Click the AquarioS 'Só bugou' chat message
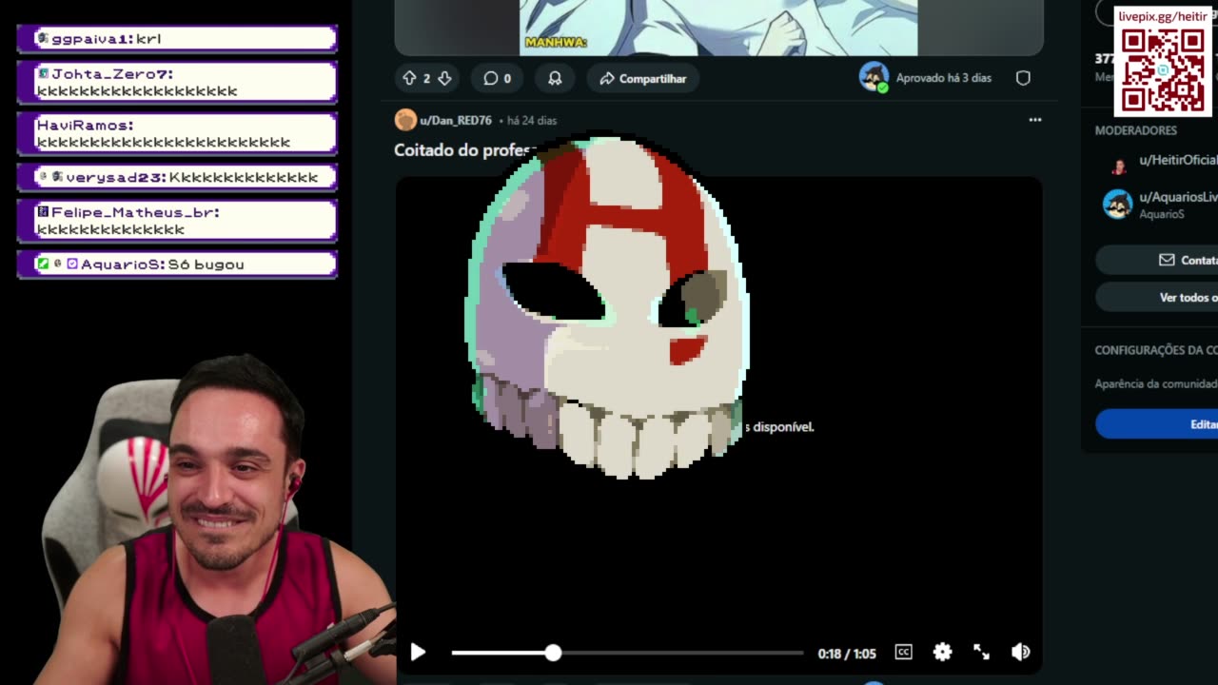Image resolution: width=1218 pixels, height=685 pixels. [x=177, y=264]
